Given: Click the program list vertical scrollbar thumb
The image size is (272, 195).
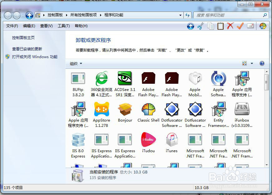Looking at the screenshot, I should click(x=267, y=82).
